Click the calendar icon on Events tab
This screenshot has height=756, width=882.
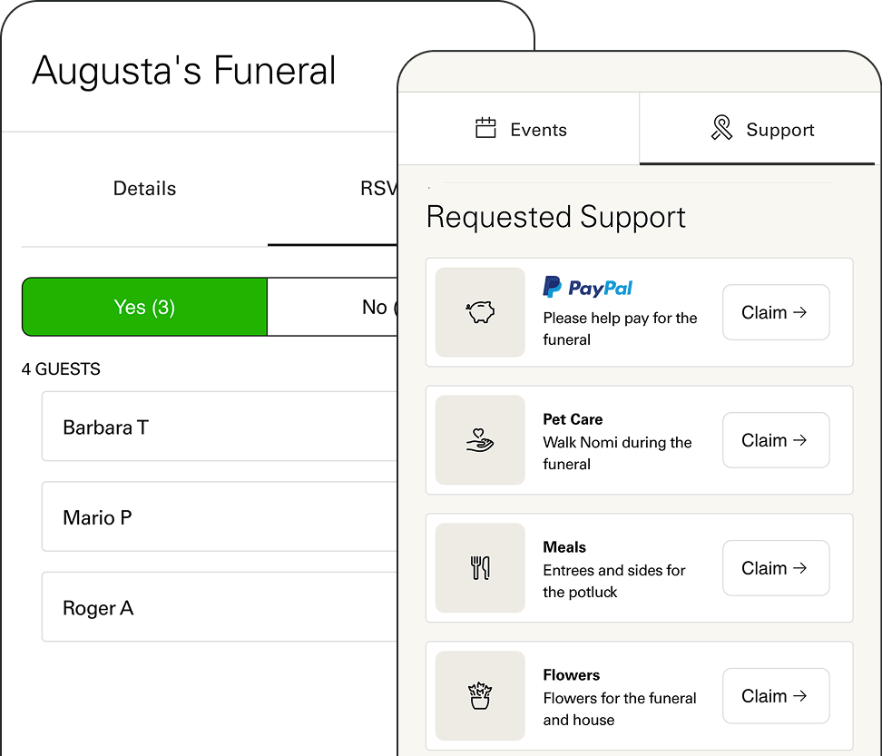point(485,128)
